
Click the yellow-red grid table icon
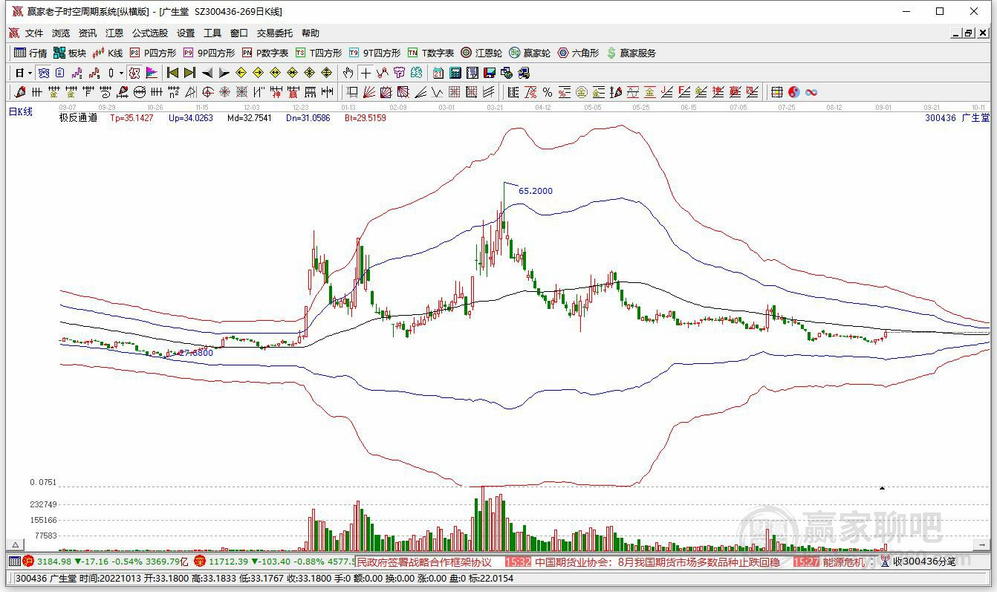pyautogui.click(x=777, y=92)
